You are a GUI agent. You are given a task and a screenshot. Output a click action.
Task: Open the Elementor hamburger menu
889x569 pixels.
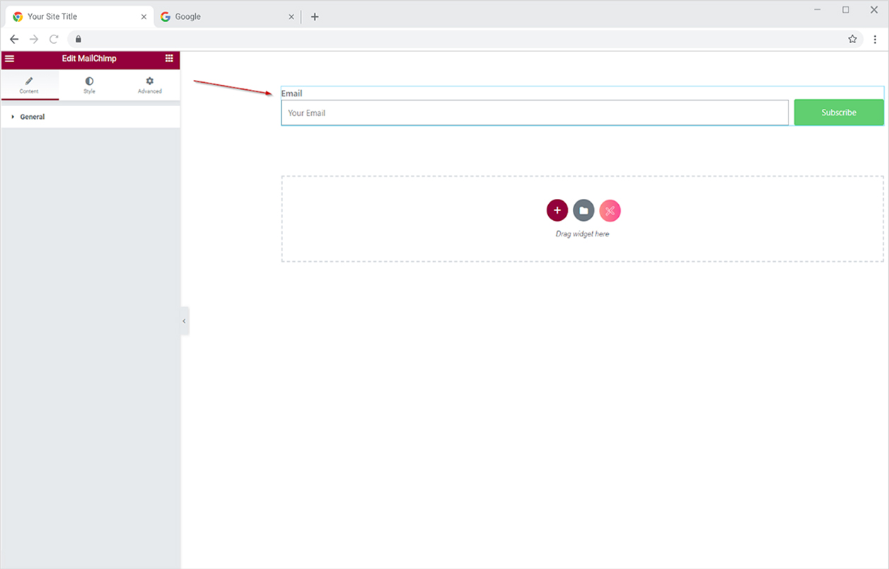[9, 59]
